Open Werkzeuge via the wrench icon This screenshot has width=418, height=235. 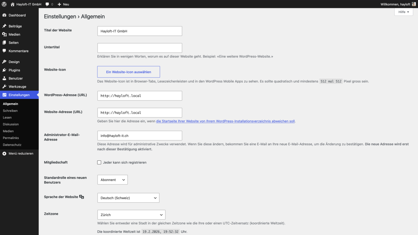[x=4, y=86]
